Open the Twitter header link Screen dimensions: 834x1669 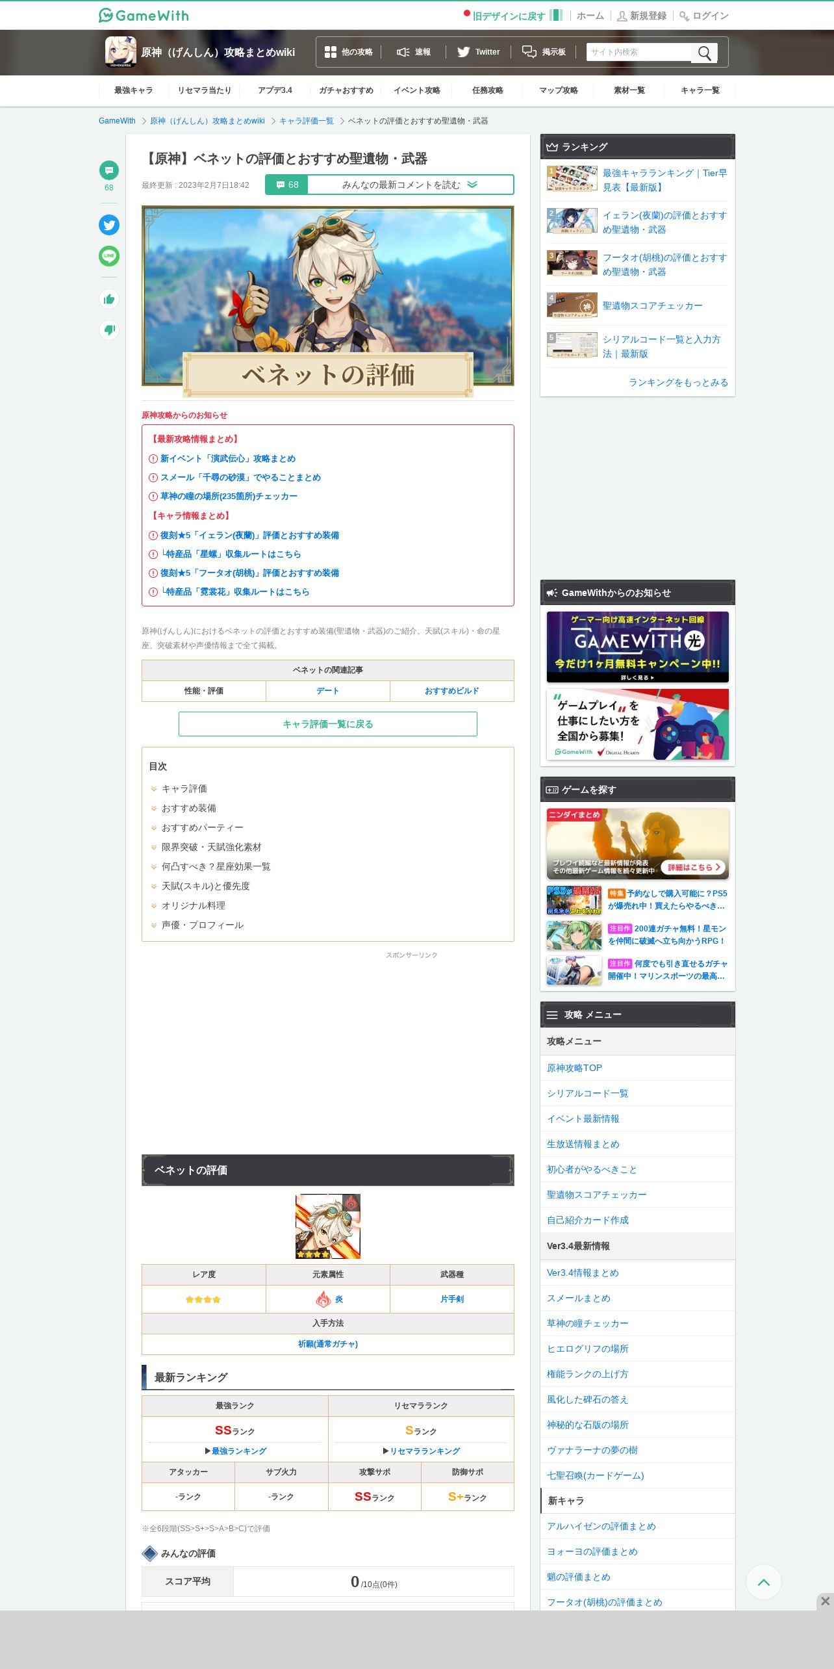(x=479, y=52)
